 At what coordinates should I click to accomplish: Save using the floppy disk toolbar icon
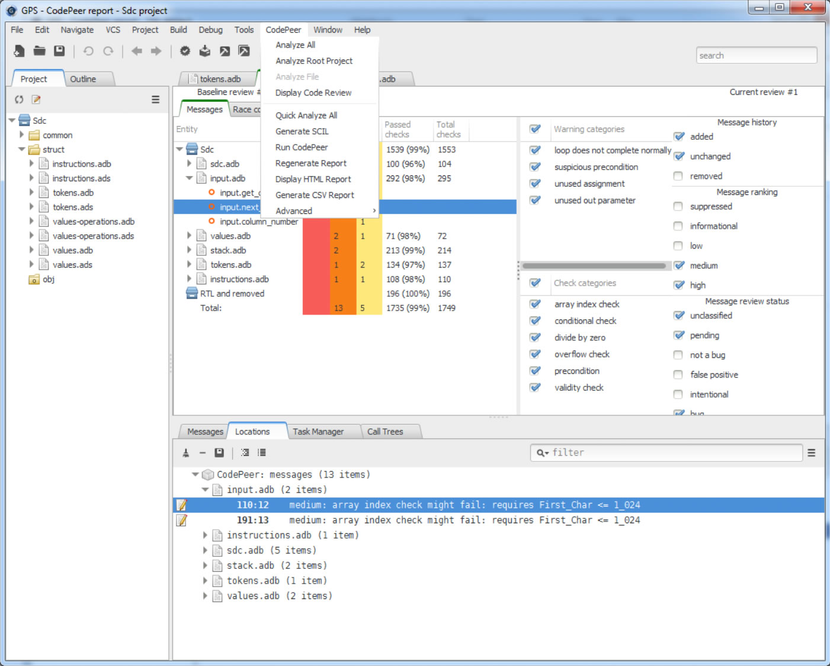tap(59, 51)
